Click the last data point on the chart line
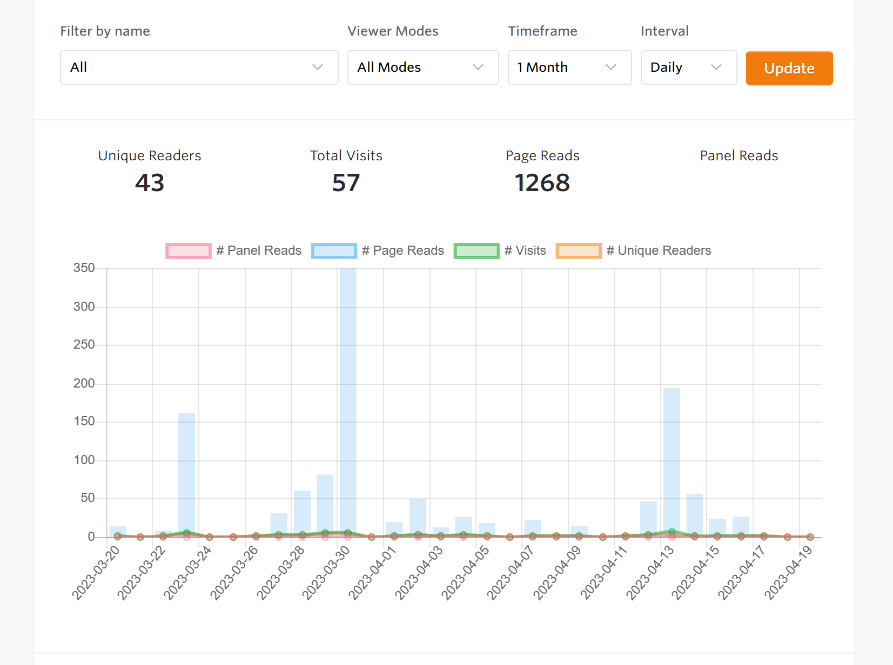The height and width of the screenshot is (665, 893). (810, 537)
